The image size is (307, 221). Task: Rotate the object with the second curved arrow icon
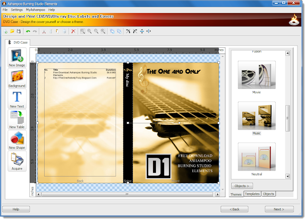pyautogui.click(x=135, y=31)
